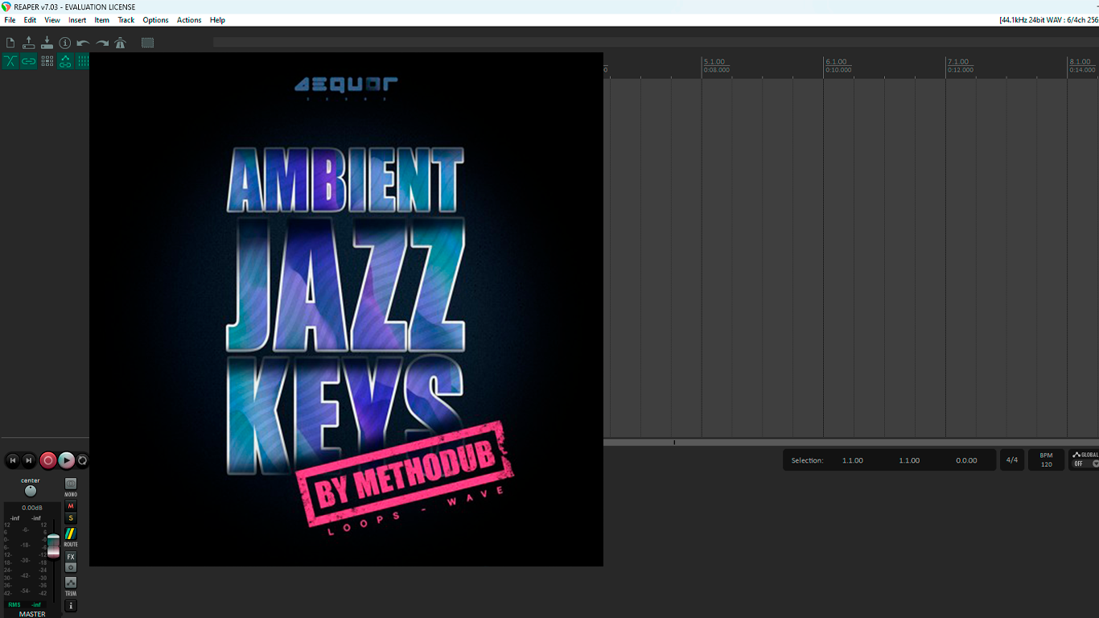Click the dotted-square toolbar icon

coord(147,43)
